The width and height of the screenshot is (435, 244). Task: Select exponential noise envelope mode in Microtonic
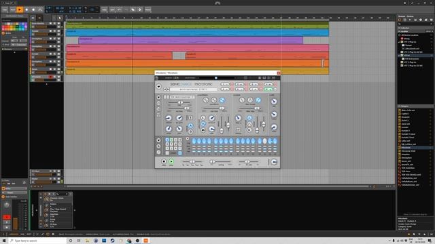tap(249, 118)
